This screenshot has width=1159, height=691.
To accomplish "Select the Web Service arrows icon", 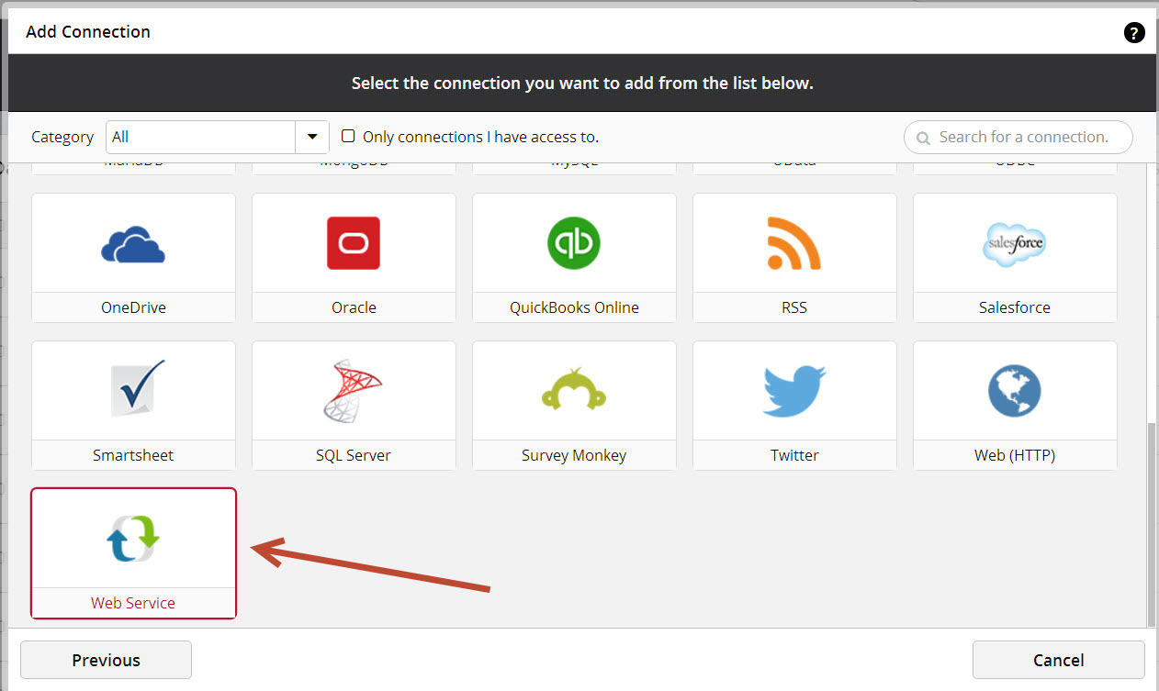I will click(133, 538).
